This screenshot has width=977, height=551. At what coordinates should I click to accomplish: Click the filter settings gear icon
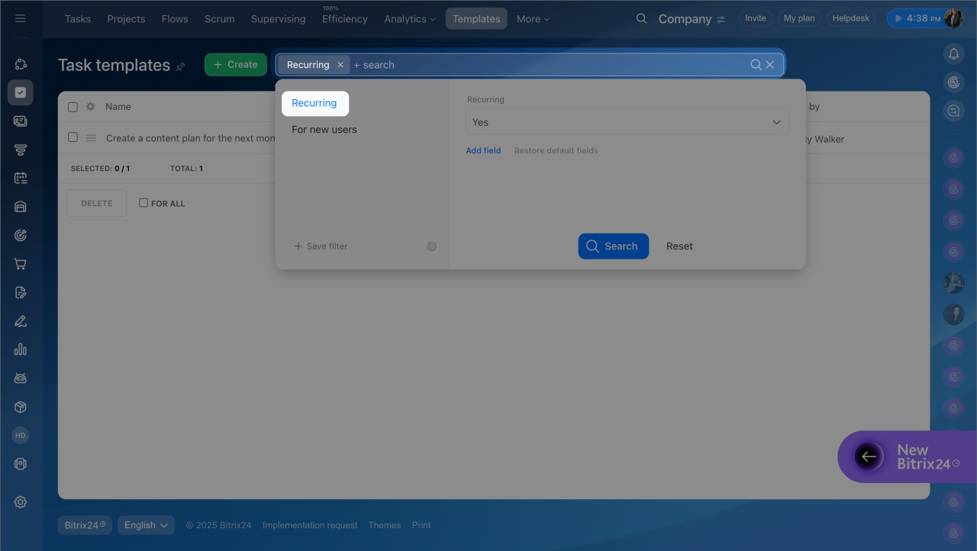[431, 246]
